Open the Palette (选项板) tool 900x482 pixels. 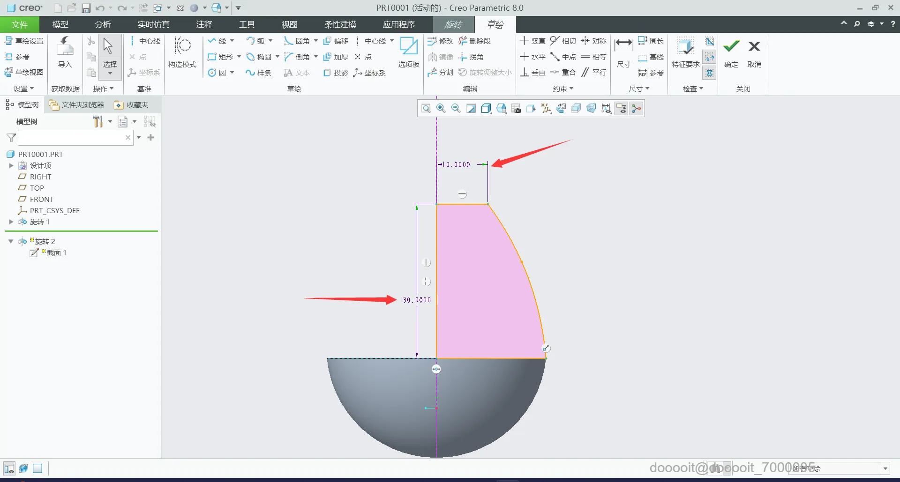[x=409, y=52]
